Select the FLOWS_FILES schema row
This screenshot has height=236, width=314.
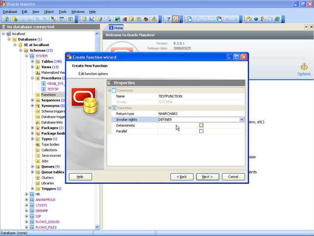46,227
